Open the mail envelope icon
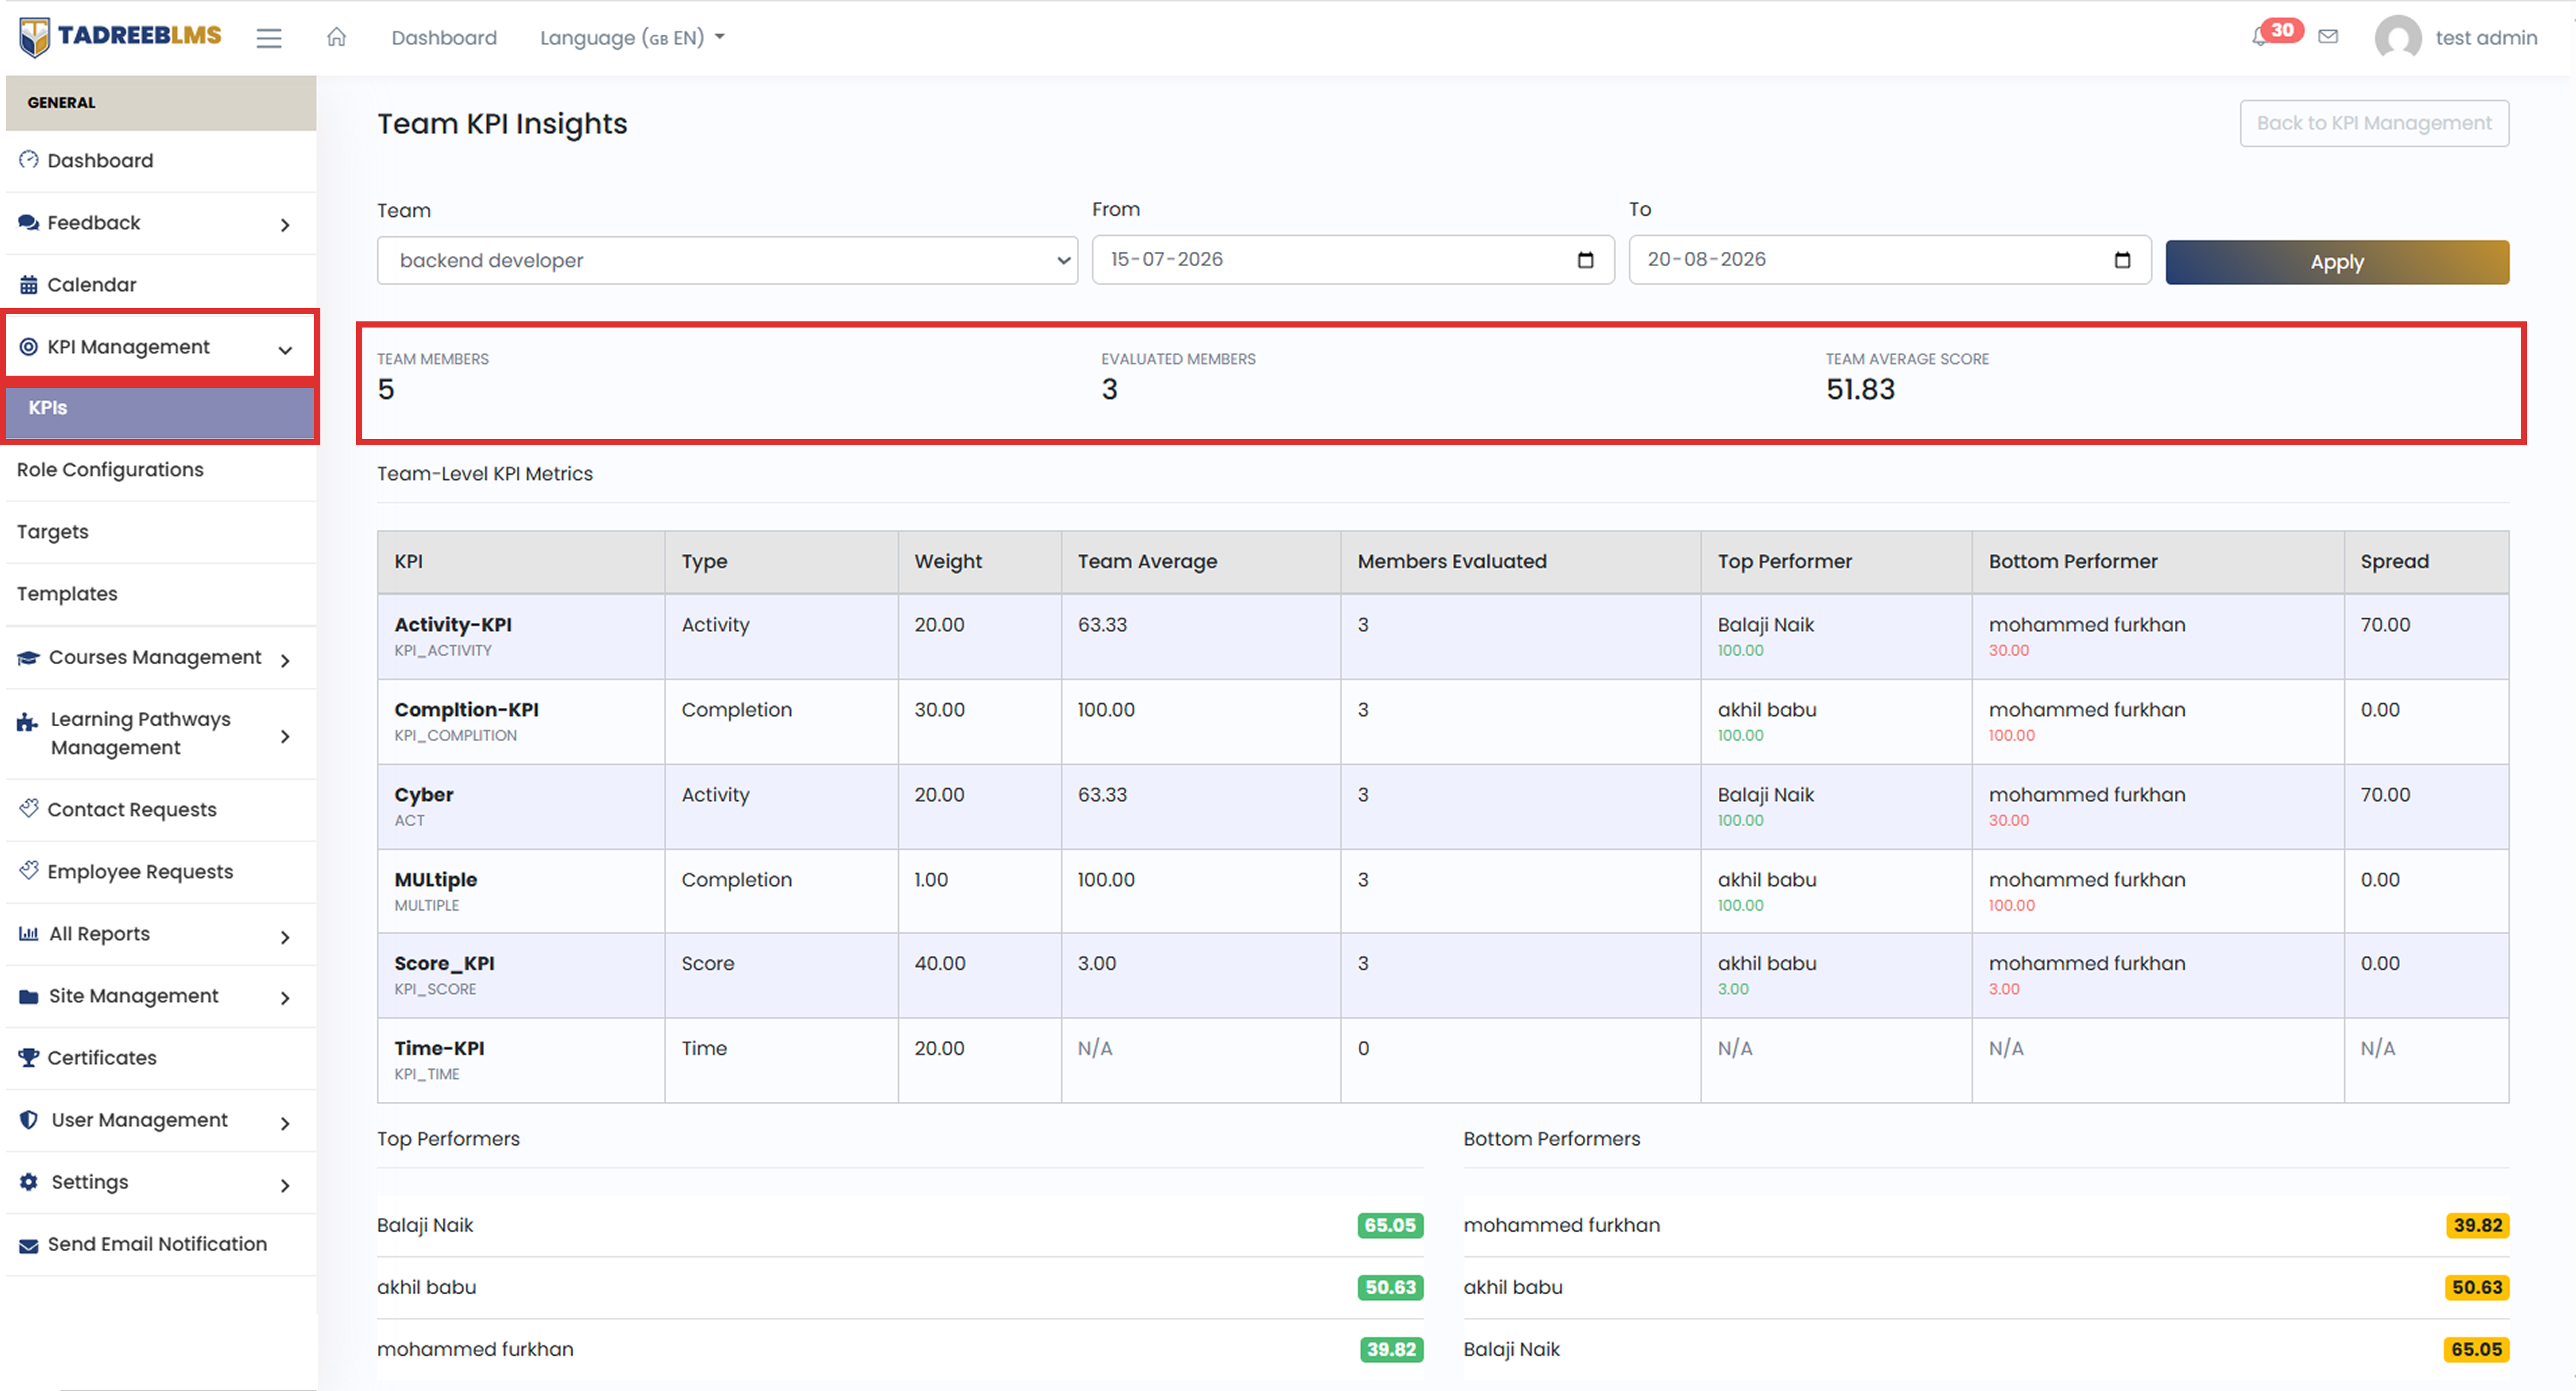Image resolution: width=2576 pixels, height=1391 pixels. (x=2329, y=37)
